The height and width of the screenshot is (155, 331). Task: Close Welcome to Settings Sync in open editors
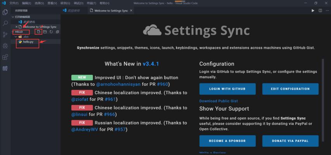(x=16, y=27)
